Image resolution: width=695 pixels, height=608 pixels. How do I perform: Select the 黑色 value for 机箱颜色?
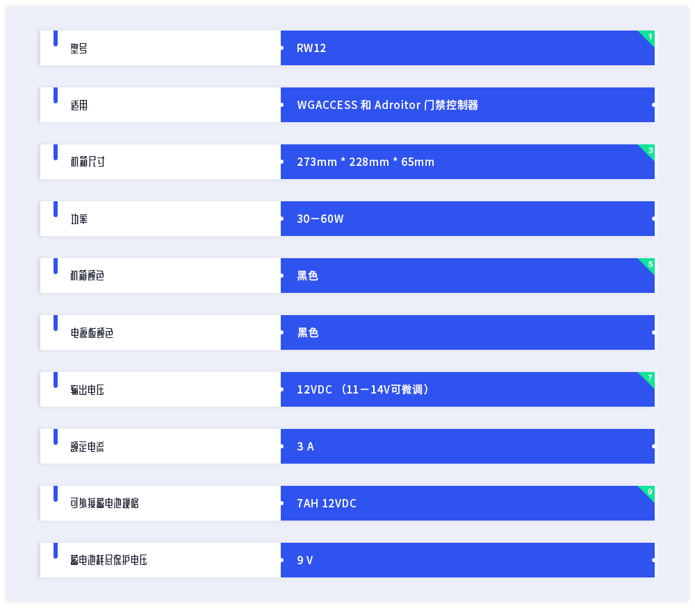point(307,276)
